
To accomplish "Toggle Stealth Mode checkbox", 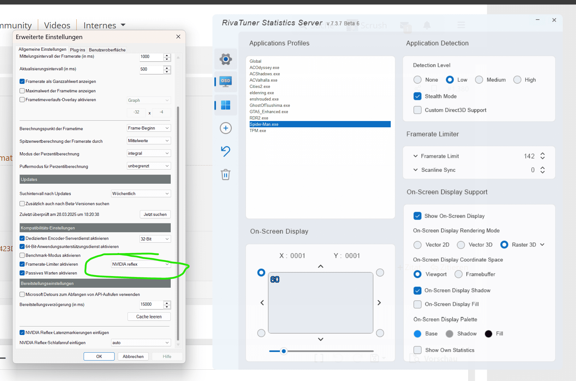I will pyautogui.click(x=418, y=96).
